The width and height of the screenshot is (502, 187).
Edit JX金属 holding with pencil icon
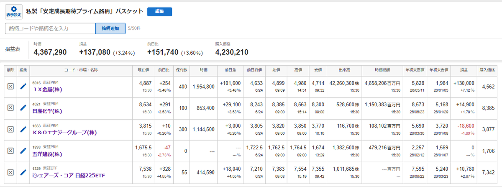click(23, 86)
